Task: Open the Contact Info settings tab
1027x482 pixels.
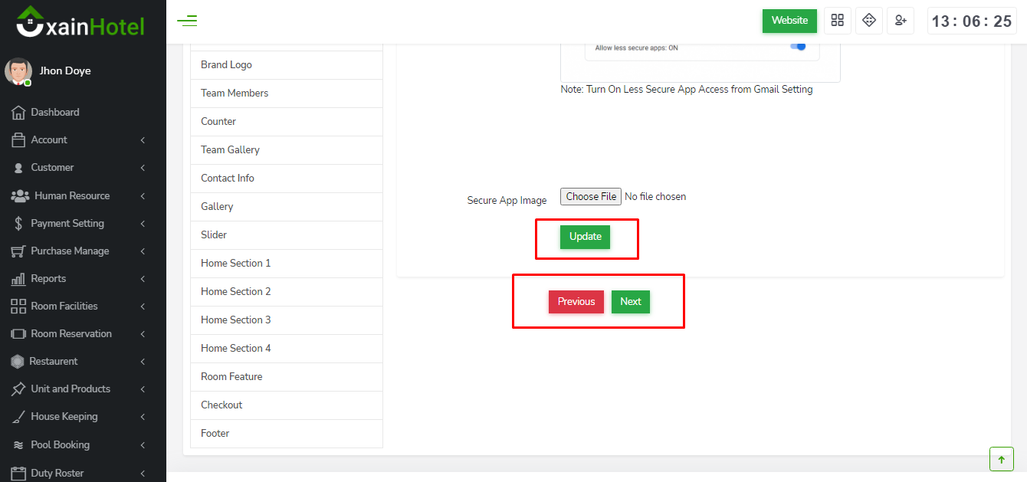Action: pyautogui.click(x=228, y=179)
